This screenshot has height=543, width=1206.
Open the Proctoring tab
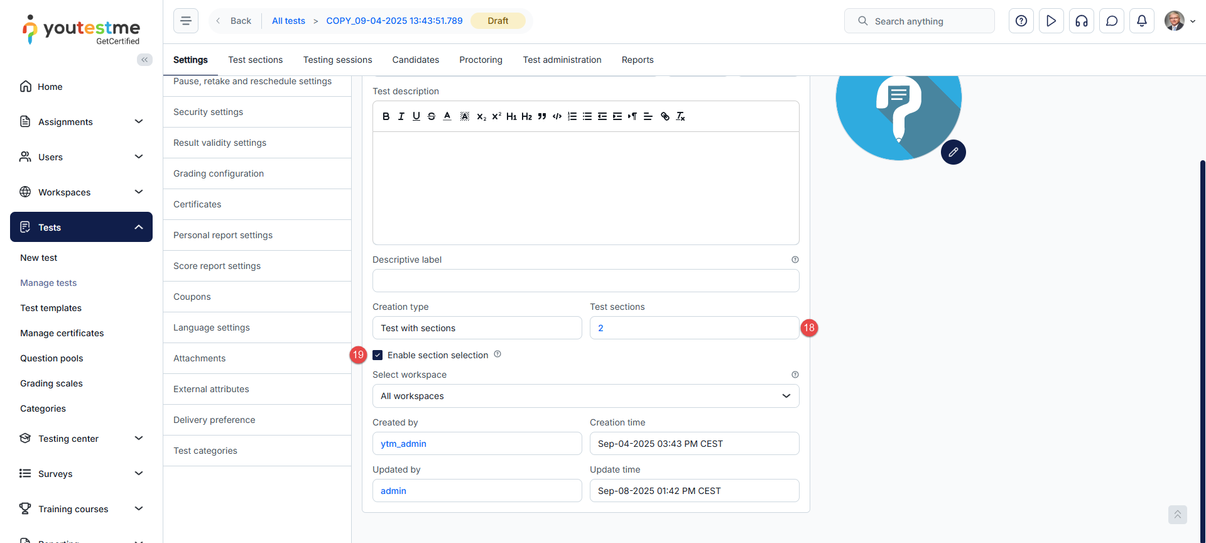pos(481,60)
